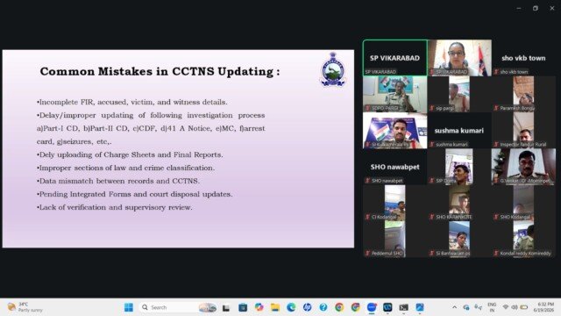Click the bullet about Incomplete FIR details
This screenshot has width=561, height=316.
tap(132, 102)
